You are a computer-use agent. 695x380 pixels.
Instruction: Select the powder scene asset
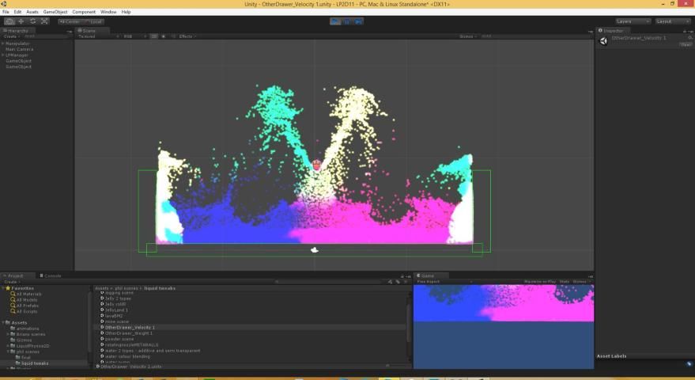click(119, 339)
